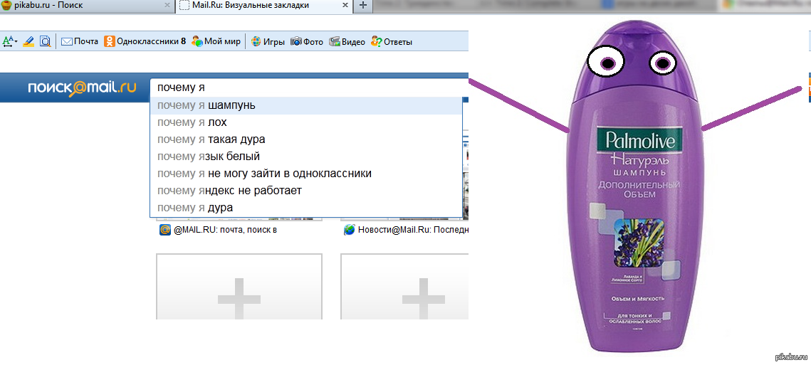The height and width of the screenshot is (365, 811).
Task: Expand the font size dropdown in toolbar
Action: [10, 41]
